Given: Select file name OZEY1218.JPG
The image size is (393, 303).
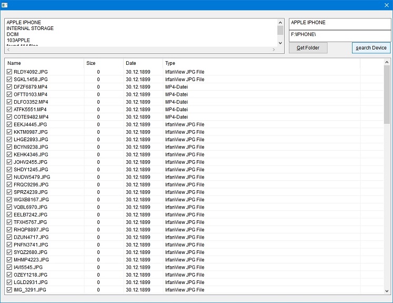Looking at the screenshot, I should coord(31,275).
